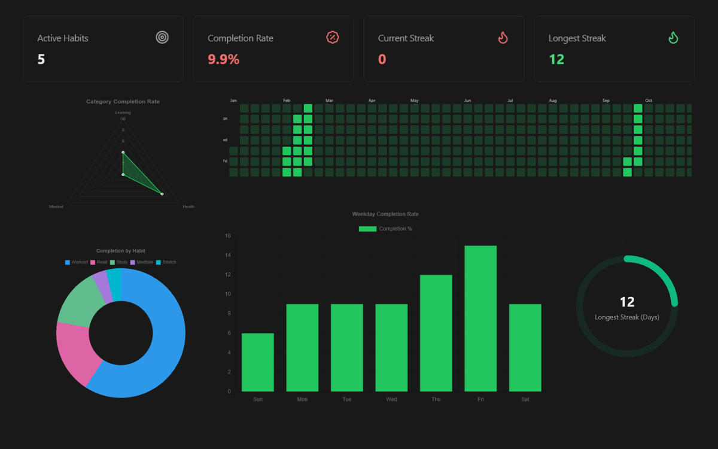Click the Sat label under weekday chart

coord(525,399)
